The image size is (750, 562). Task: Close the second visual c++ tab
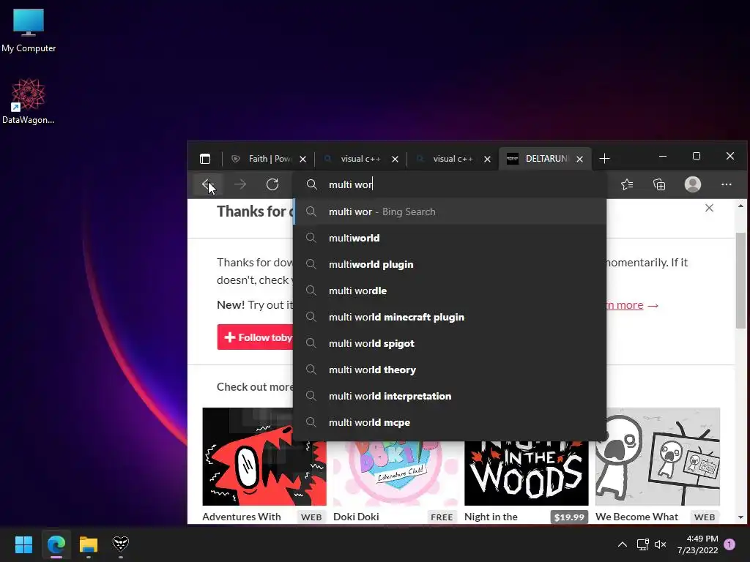pos(487,159)
